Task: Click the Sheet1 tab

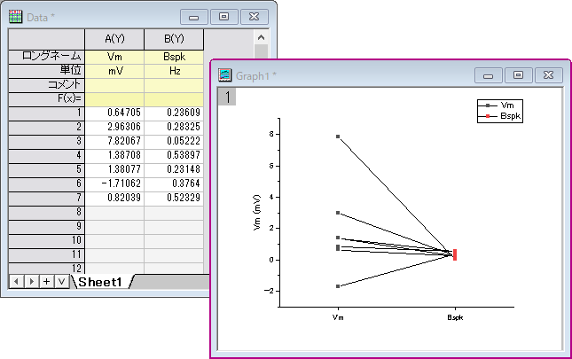Action: tap(100, 282)
